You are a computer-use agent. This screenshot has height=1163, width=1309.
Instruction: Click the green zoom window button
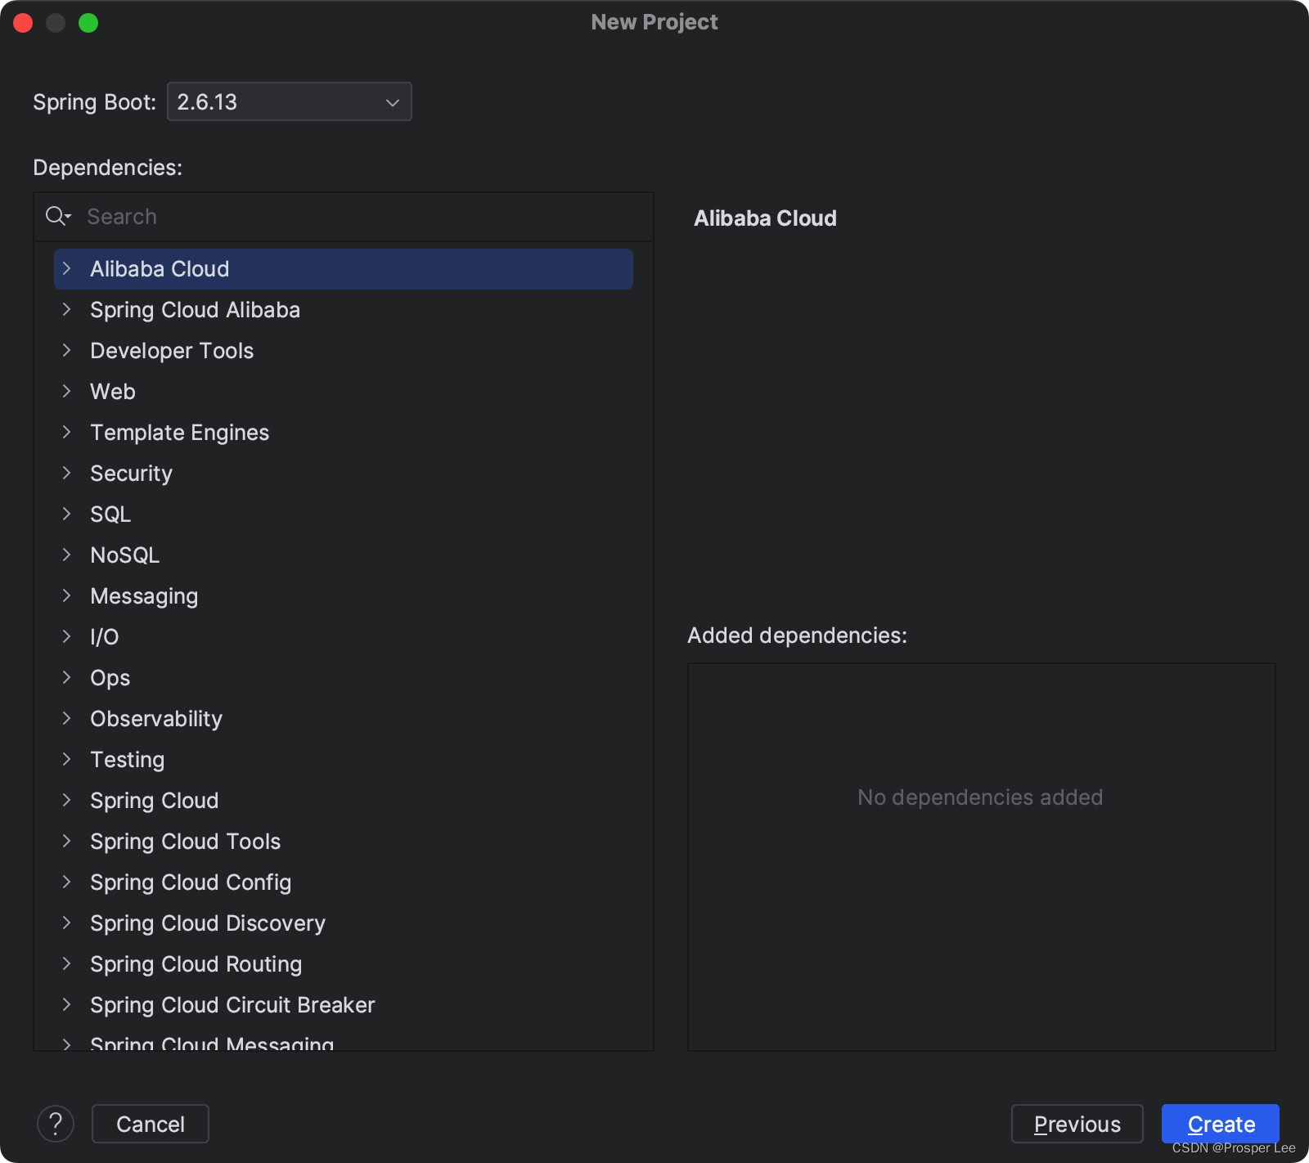click(x=88, y=23)
